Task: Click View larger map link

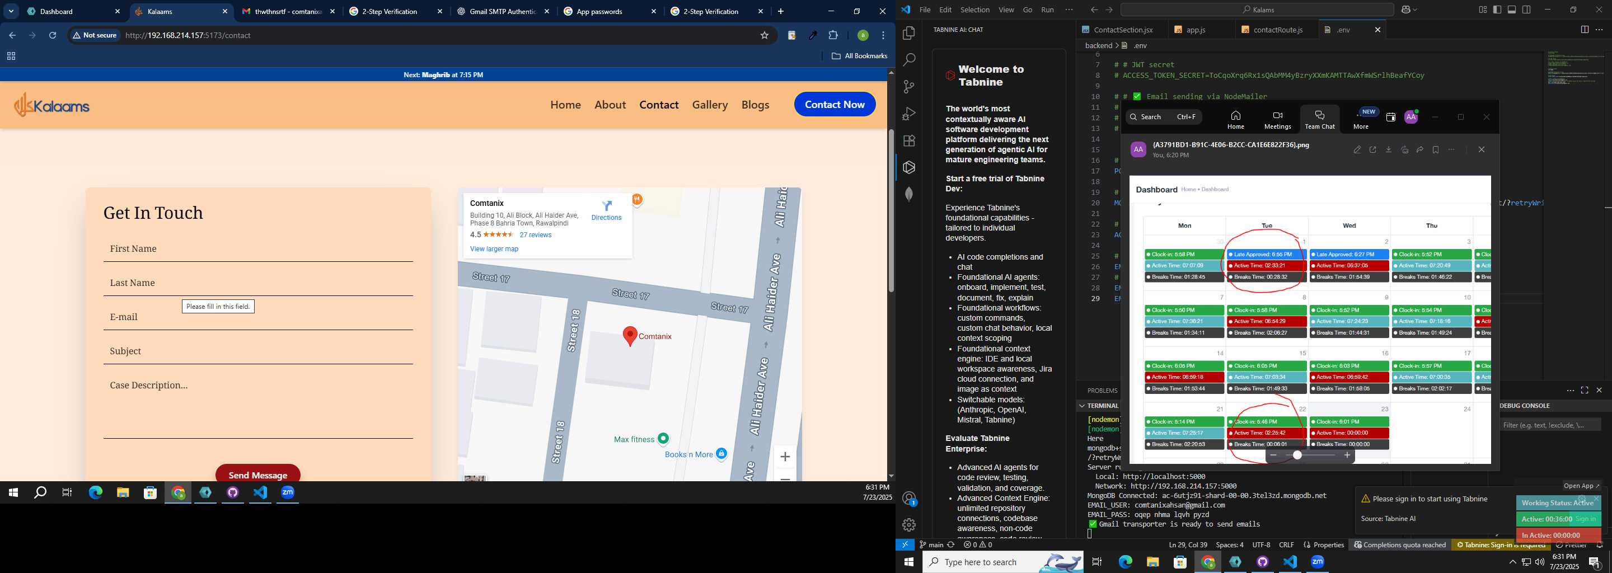Action: (494, 249)
